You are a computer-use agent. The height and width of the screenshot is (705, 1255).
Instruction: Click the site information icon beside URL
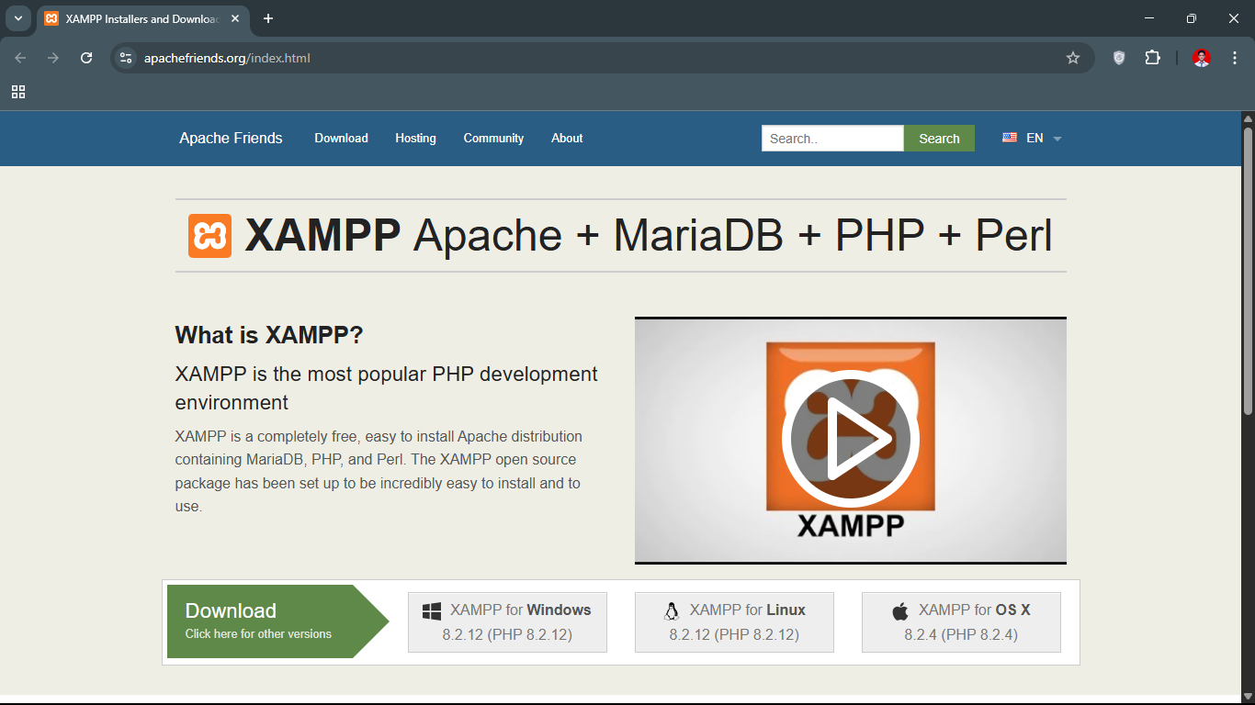(x=127, y=58)
